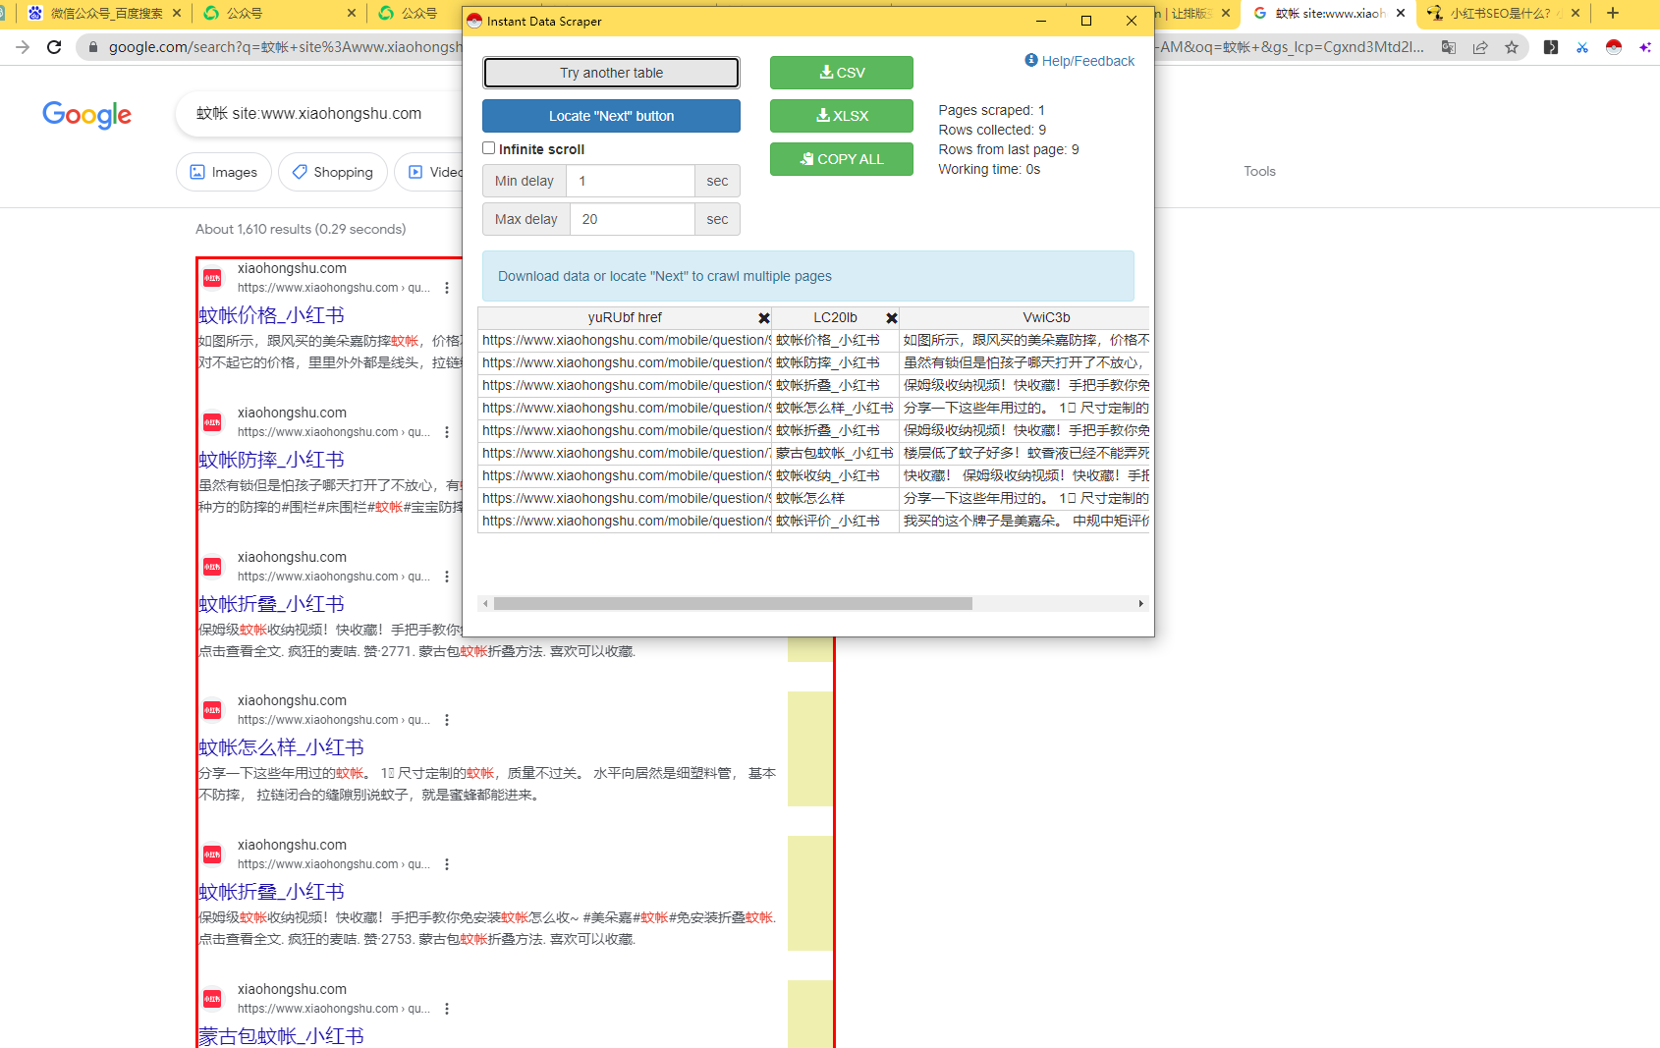1660x1048 pixels.
Task: Open options for the 蚊帐怎么样_小红书 result
Action: (447, 720)
